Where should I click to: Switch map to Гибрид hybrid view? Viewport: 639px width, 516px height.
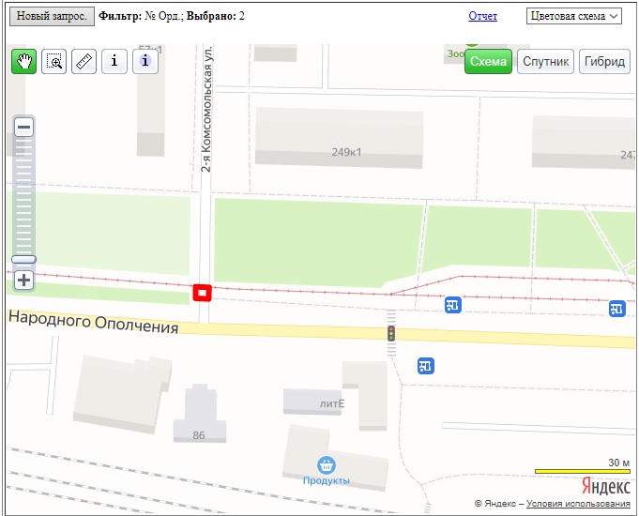click(604, 62)
